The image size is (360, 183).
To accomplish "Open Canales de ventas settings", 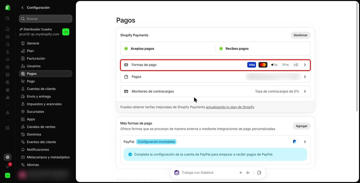I will point(46,127).
